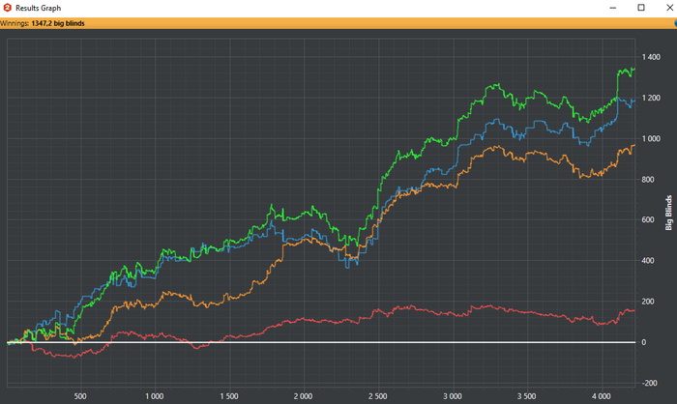Click the end of the blue line
The width and height of the screenshot is (677, 404).
coord(634,101)
